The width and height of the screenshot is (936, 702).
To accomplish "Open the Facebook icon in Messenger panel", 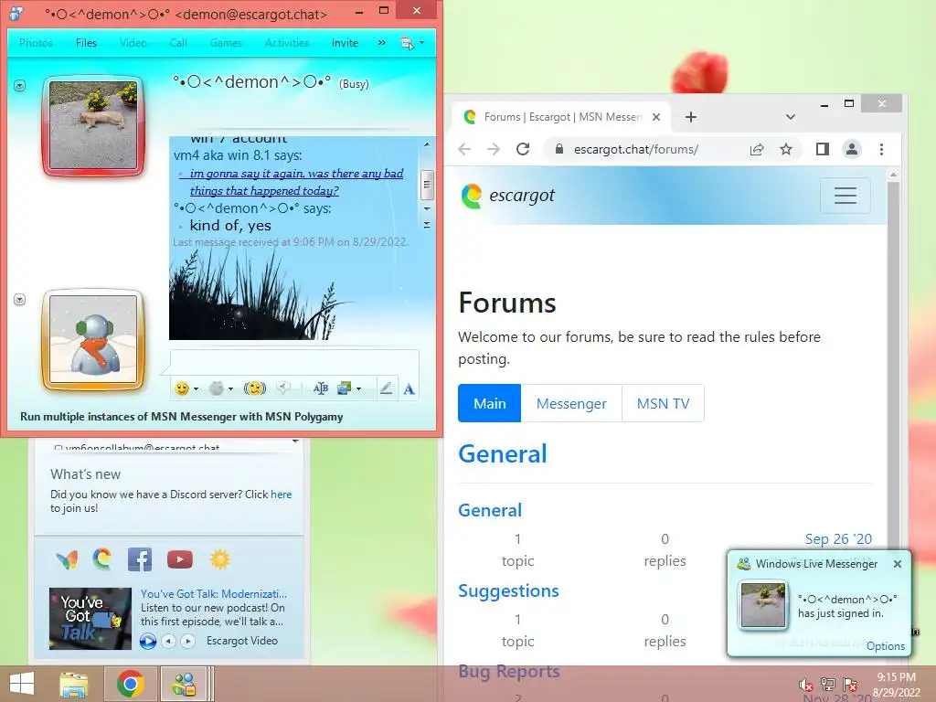I will 140,559.
